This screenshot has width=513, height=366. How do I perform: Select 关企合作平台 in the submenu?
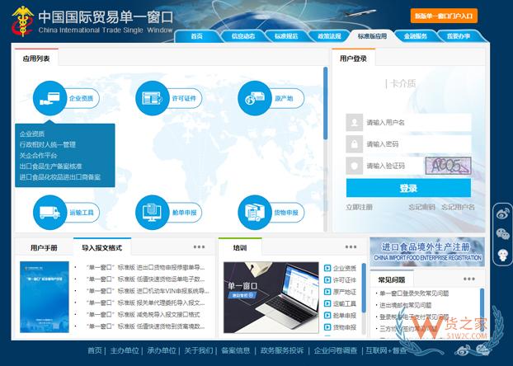[x=38, y=155]
